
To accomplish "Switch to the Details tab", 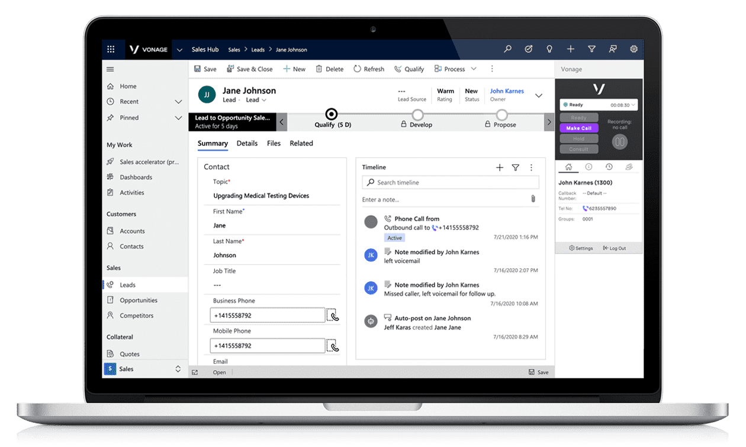I will click(x=247, y=144).
